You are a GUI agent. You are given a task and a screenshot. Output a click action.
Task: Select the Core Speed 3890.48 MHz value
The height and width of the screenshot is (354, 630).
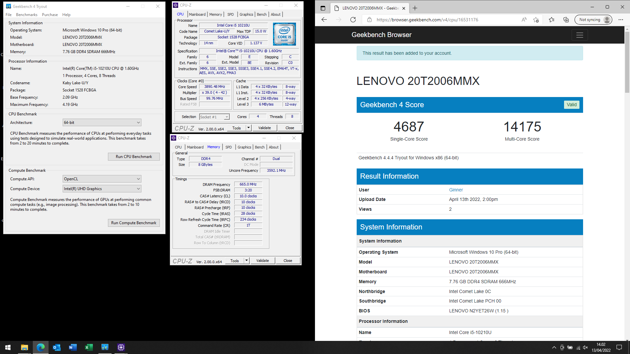[215, 87]
